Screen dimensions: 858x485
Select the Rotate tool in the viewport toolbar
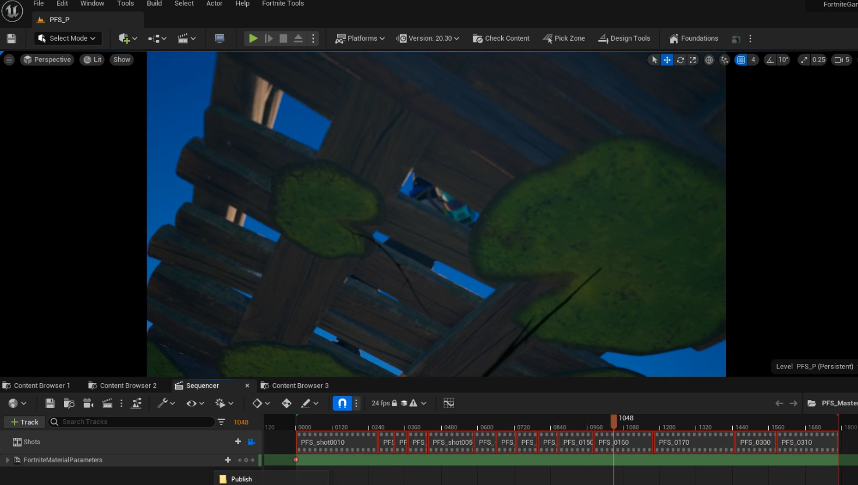pyautogui.click(x=680, y=59)
